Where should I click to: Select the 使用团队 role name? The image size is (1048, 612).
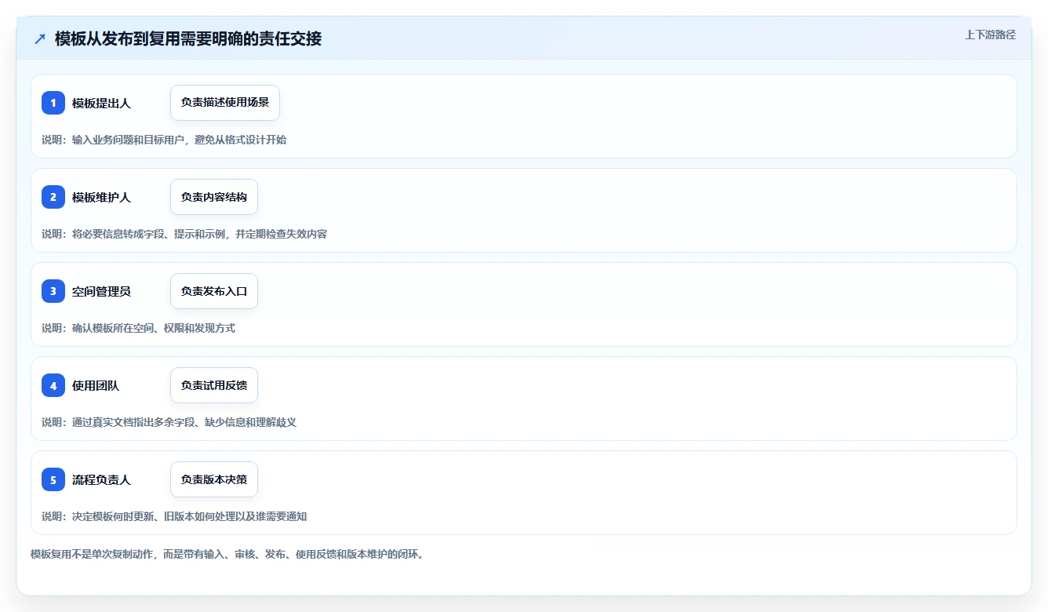coord(96,385)
